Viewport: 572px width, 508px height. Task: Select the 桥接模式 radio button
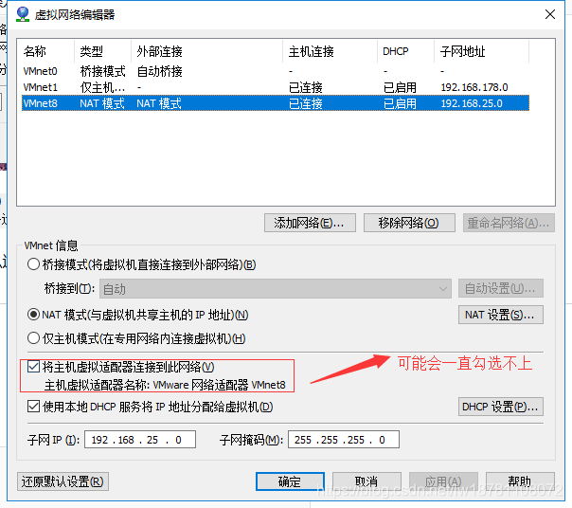tap(33, 264)
